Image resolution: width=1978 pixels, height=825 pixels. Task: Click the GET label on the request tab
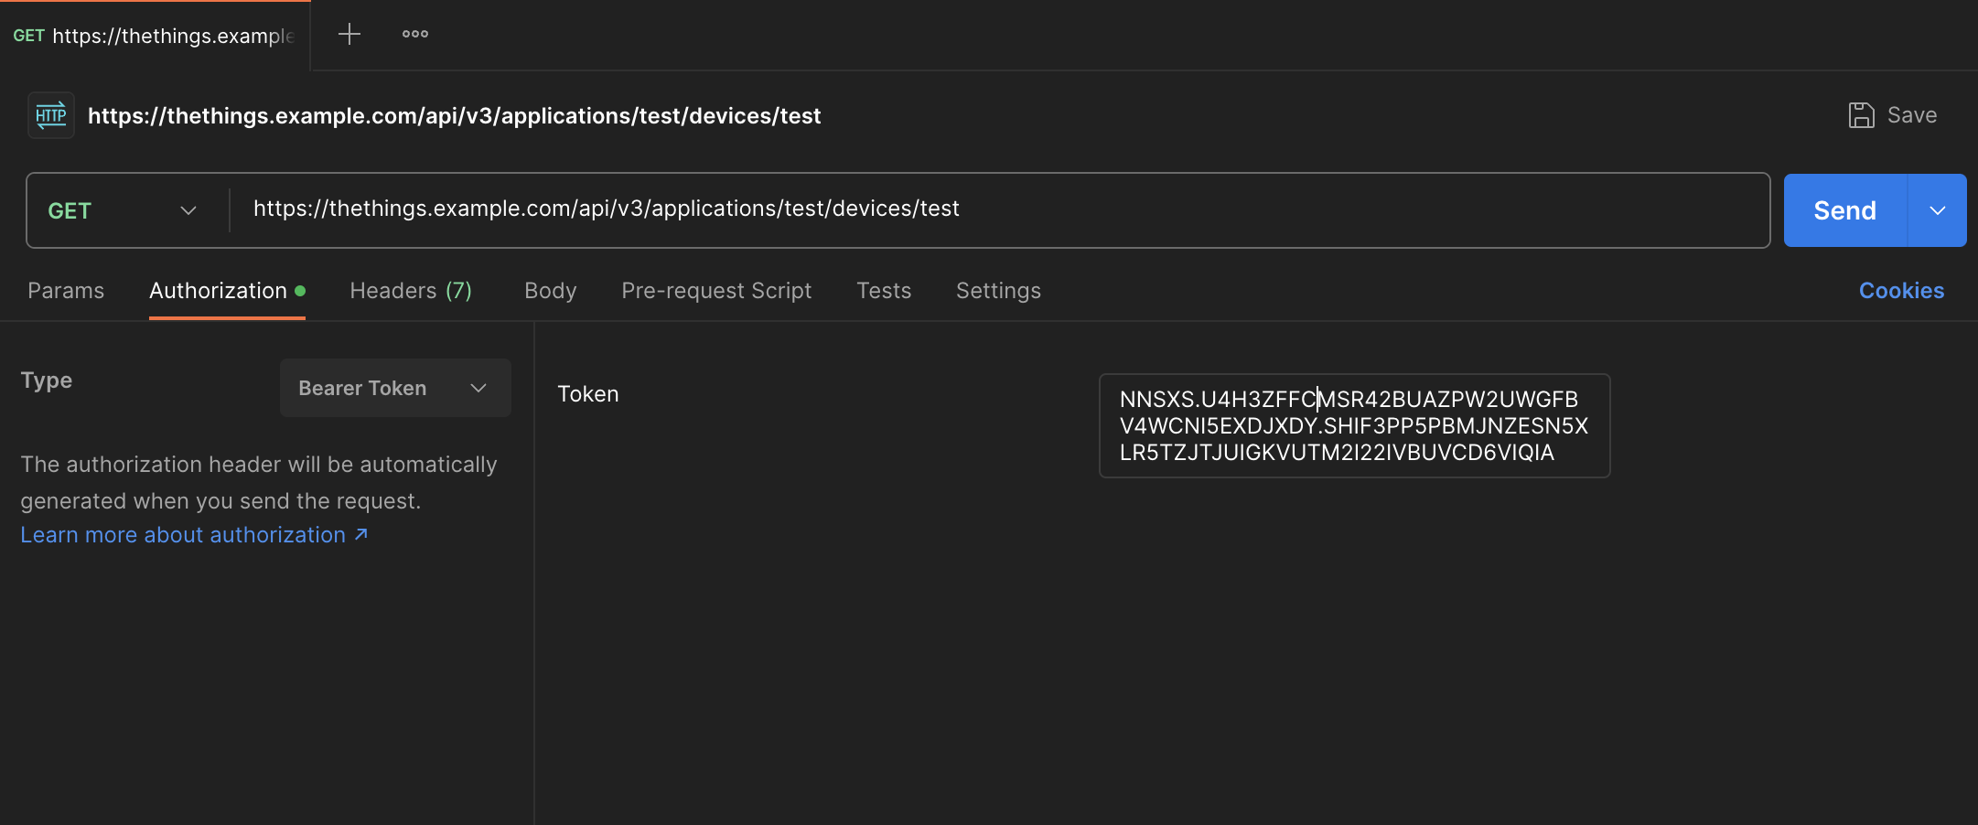(x=29, y=36)
